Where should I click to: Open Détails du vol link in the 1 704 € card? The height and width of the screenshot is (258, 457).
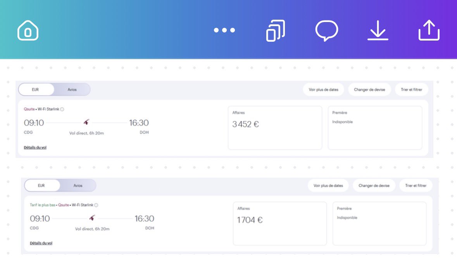(41, 243)
